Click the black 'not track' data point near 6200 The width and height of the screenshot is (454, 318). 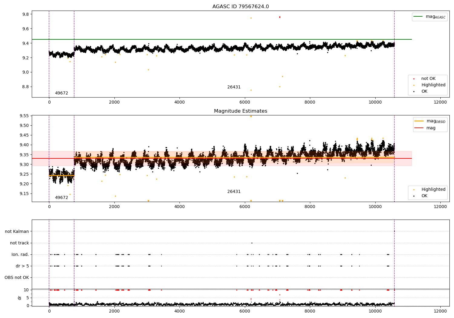click(x=252, y=243)
